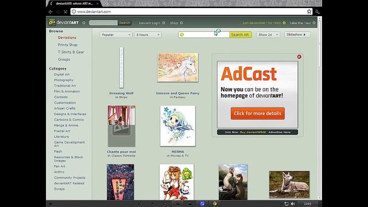
Task: Select the Traditional Art category
Action: [65, 86]
